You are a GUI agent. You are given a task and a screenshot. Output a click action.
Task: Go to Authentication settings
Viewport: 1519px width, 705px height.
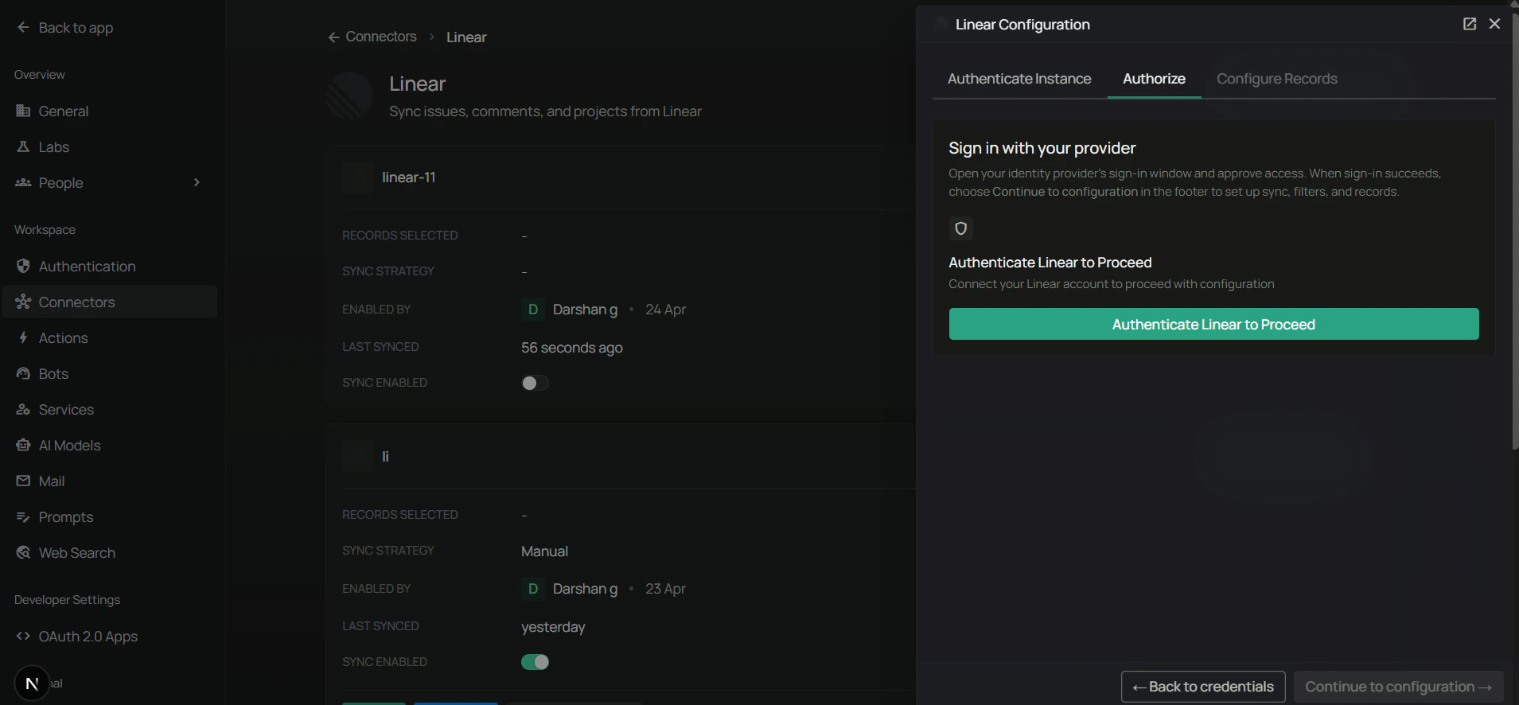coord(110,266)
